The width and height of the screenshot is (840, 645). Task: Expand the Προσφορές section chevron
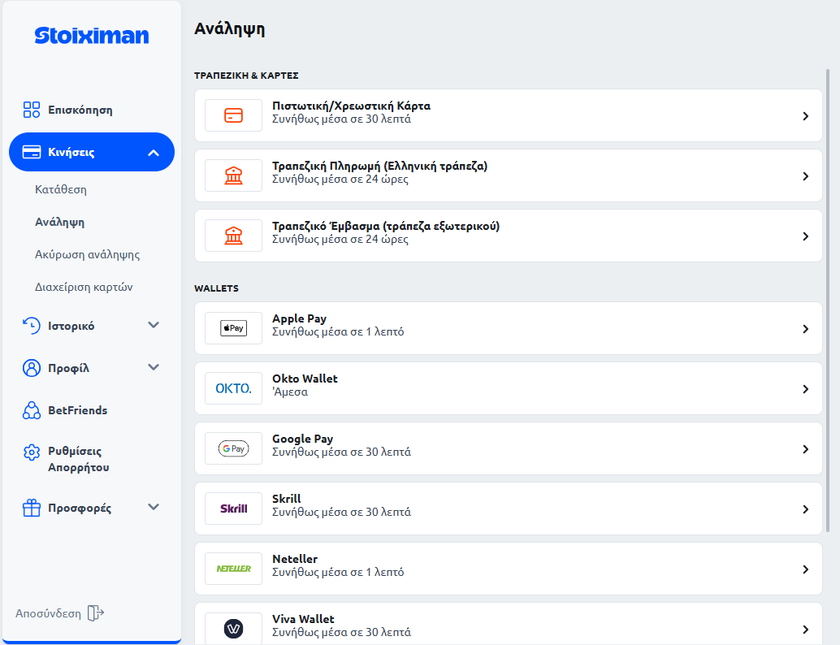coord(154,508)
